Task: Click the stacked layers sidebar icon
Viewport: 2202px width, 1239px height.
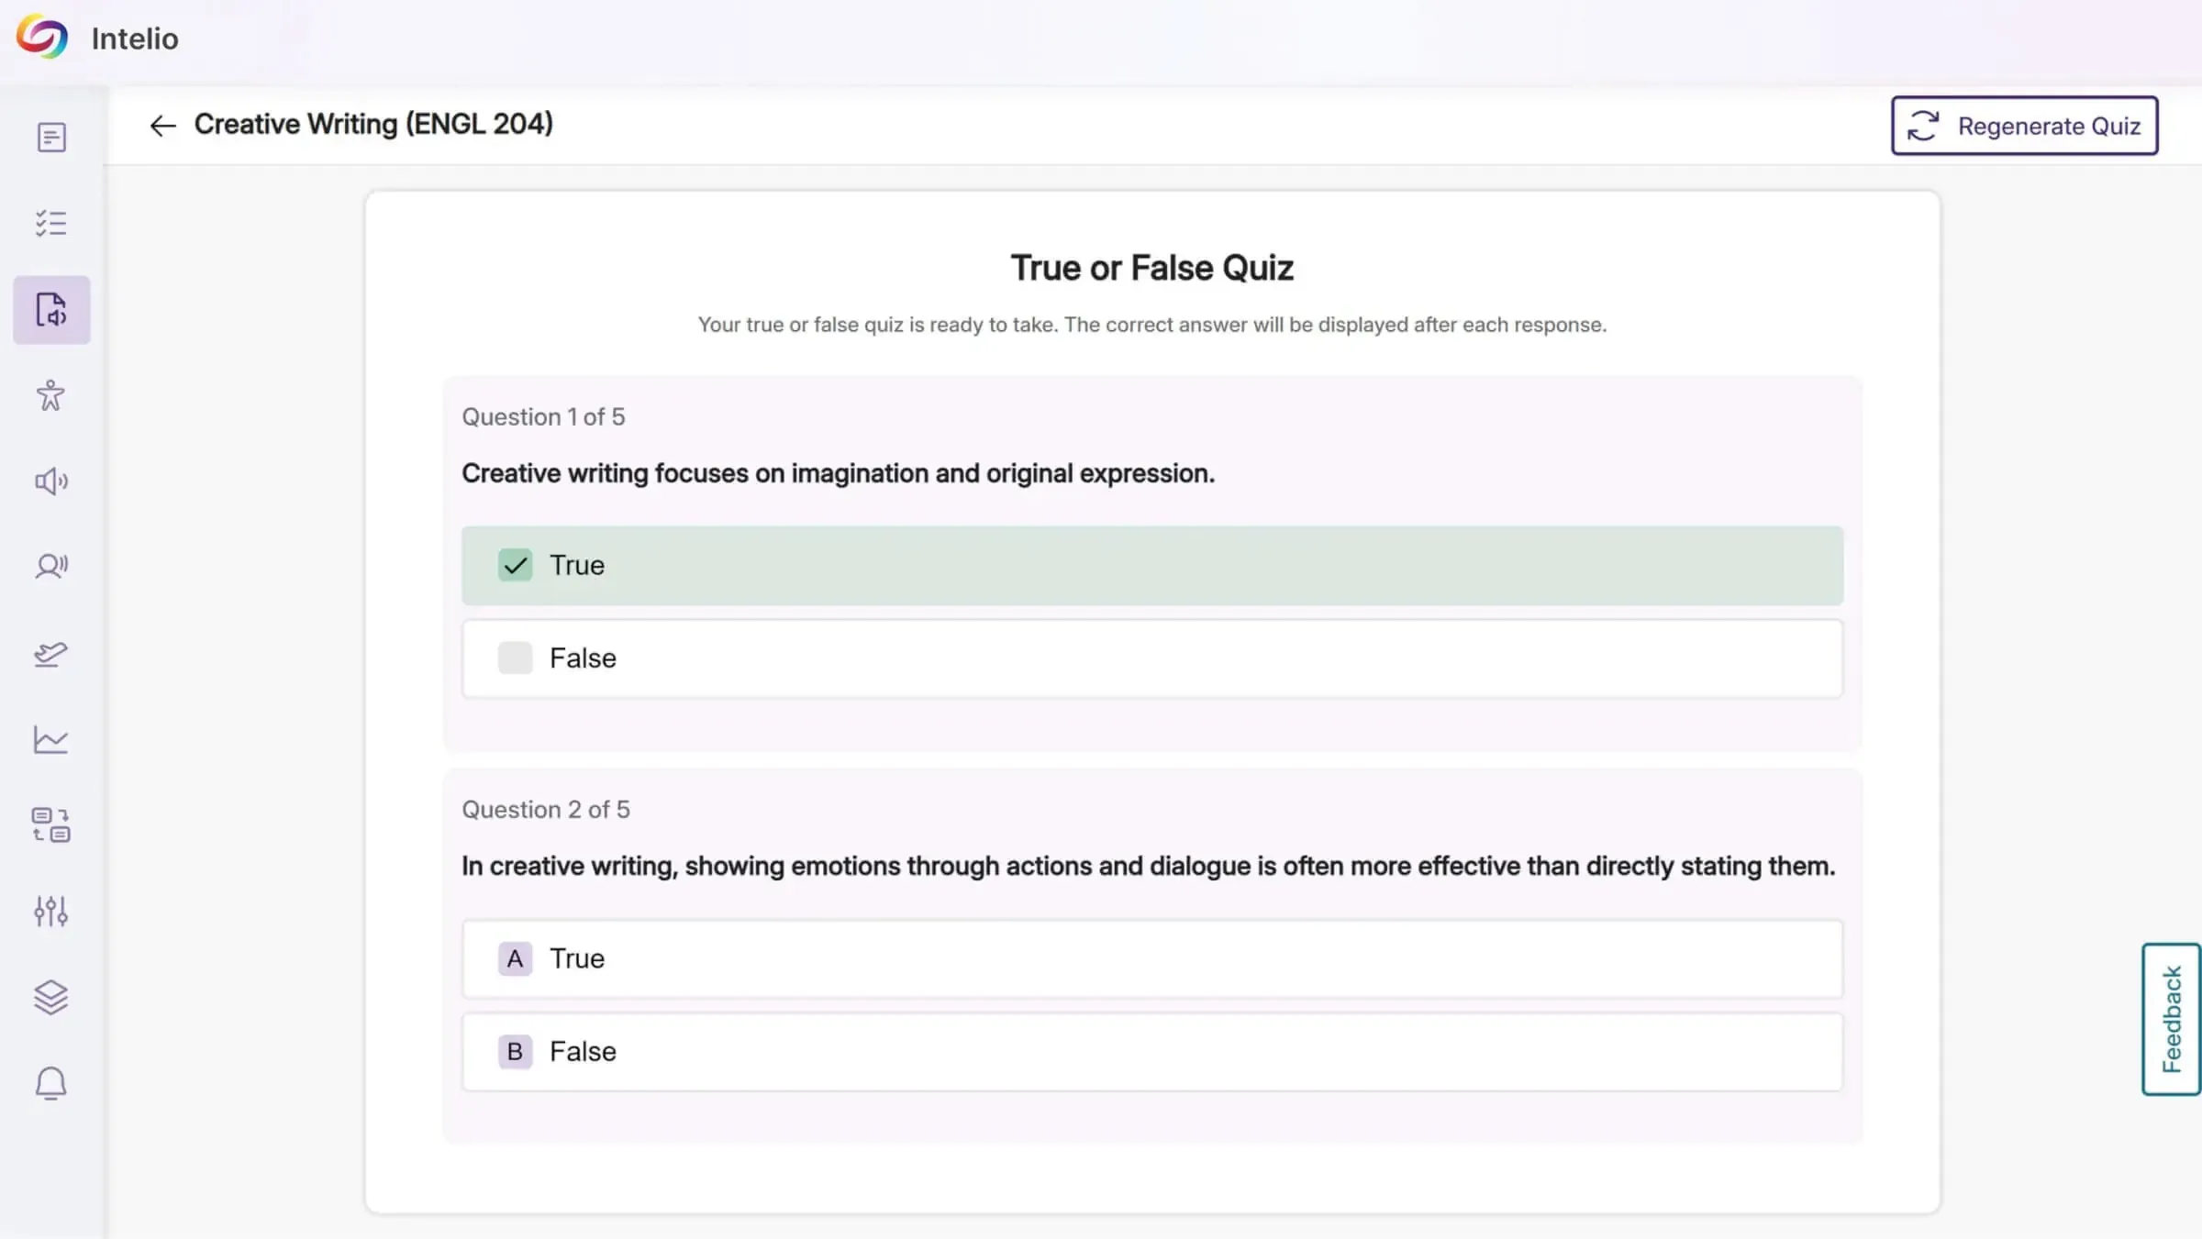Action: coord(51,997)
